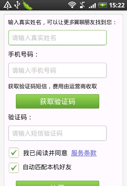The width and height of the screenshot is (127, 186).
Task: Tap the cellular signal bars icon
Action: pyautogui.click(x=92, y=6)
